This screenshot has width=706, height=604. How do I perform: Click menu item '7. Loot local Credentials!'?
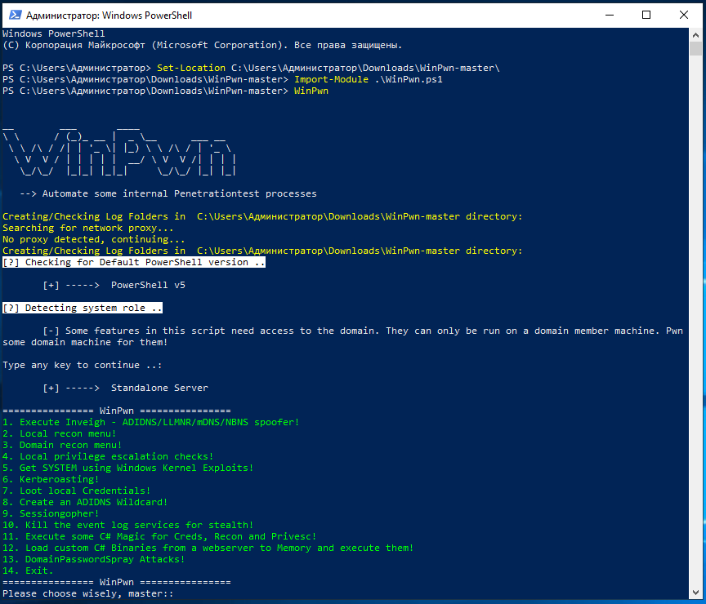coord(77,491)
